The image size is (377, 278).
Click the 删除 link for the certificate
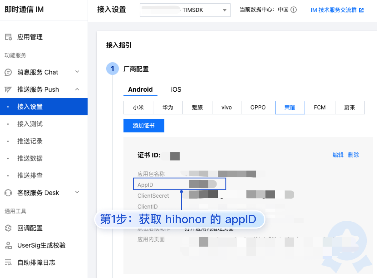[353, 155]
